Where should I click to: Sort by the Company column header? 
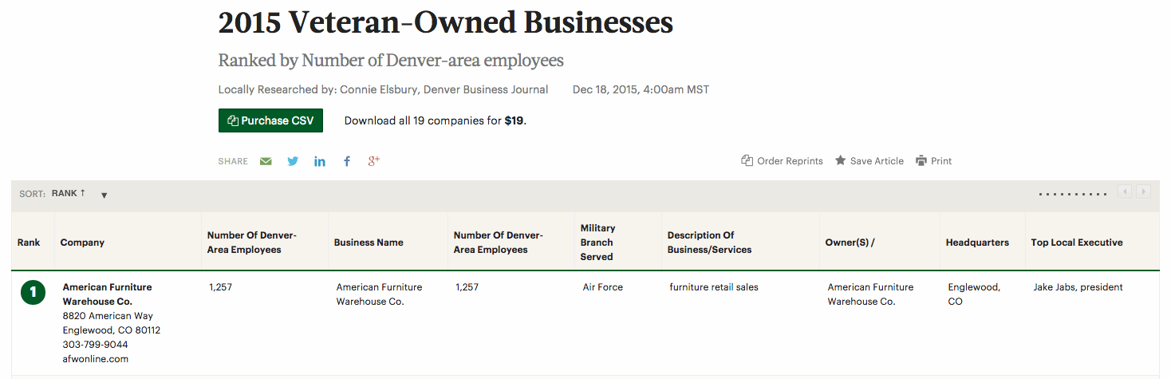[82, 243]
